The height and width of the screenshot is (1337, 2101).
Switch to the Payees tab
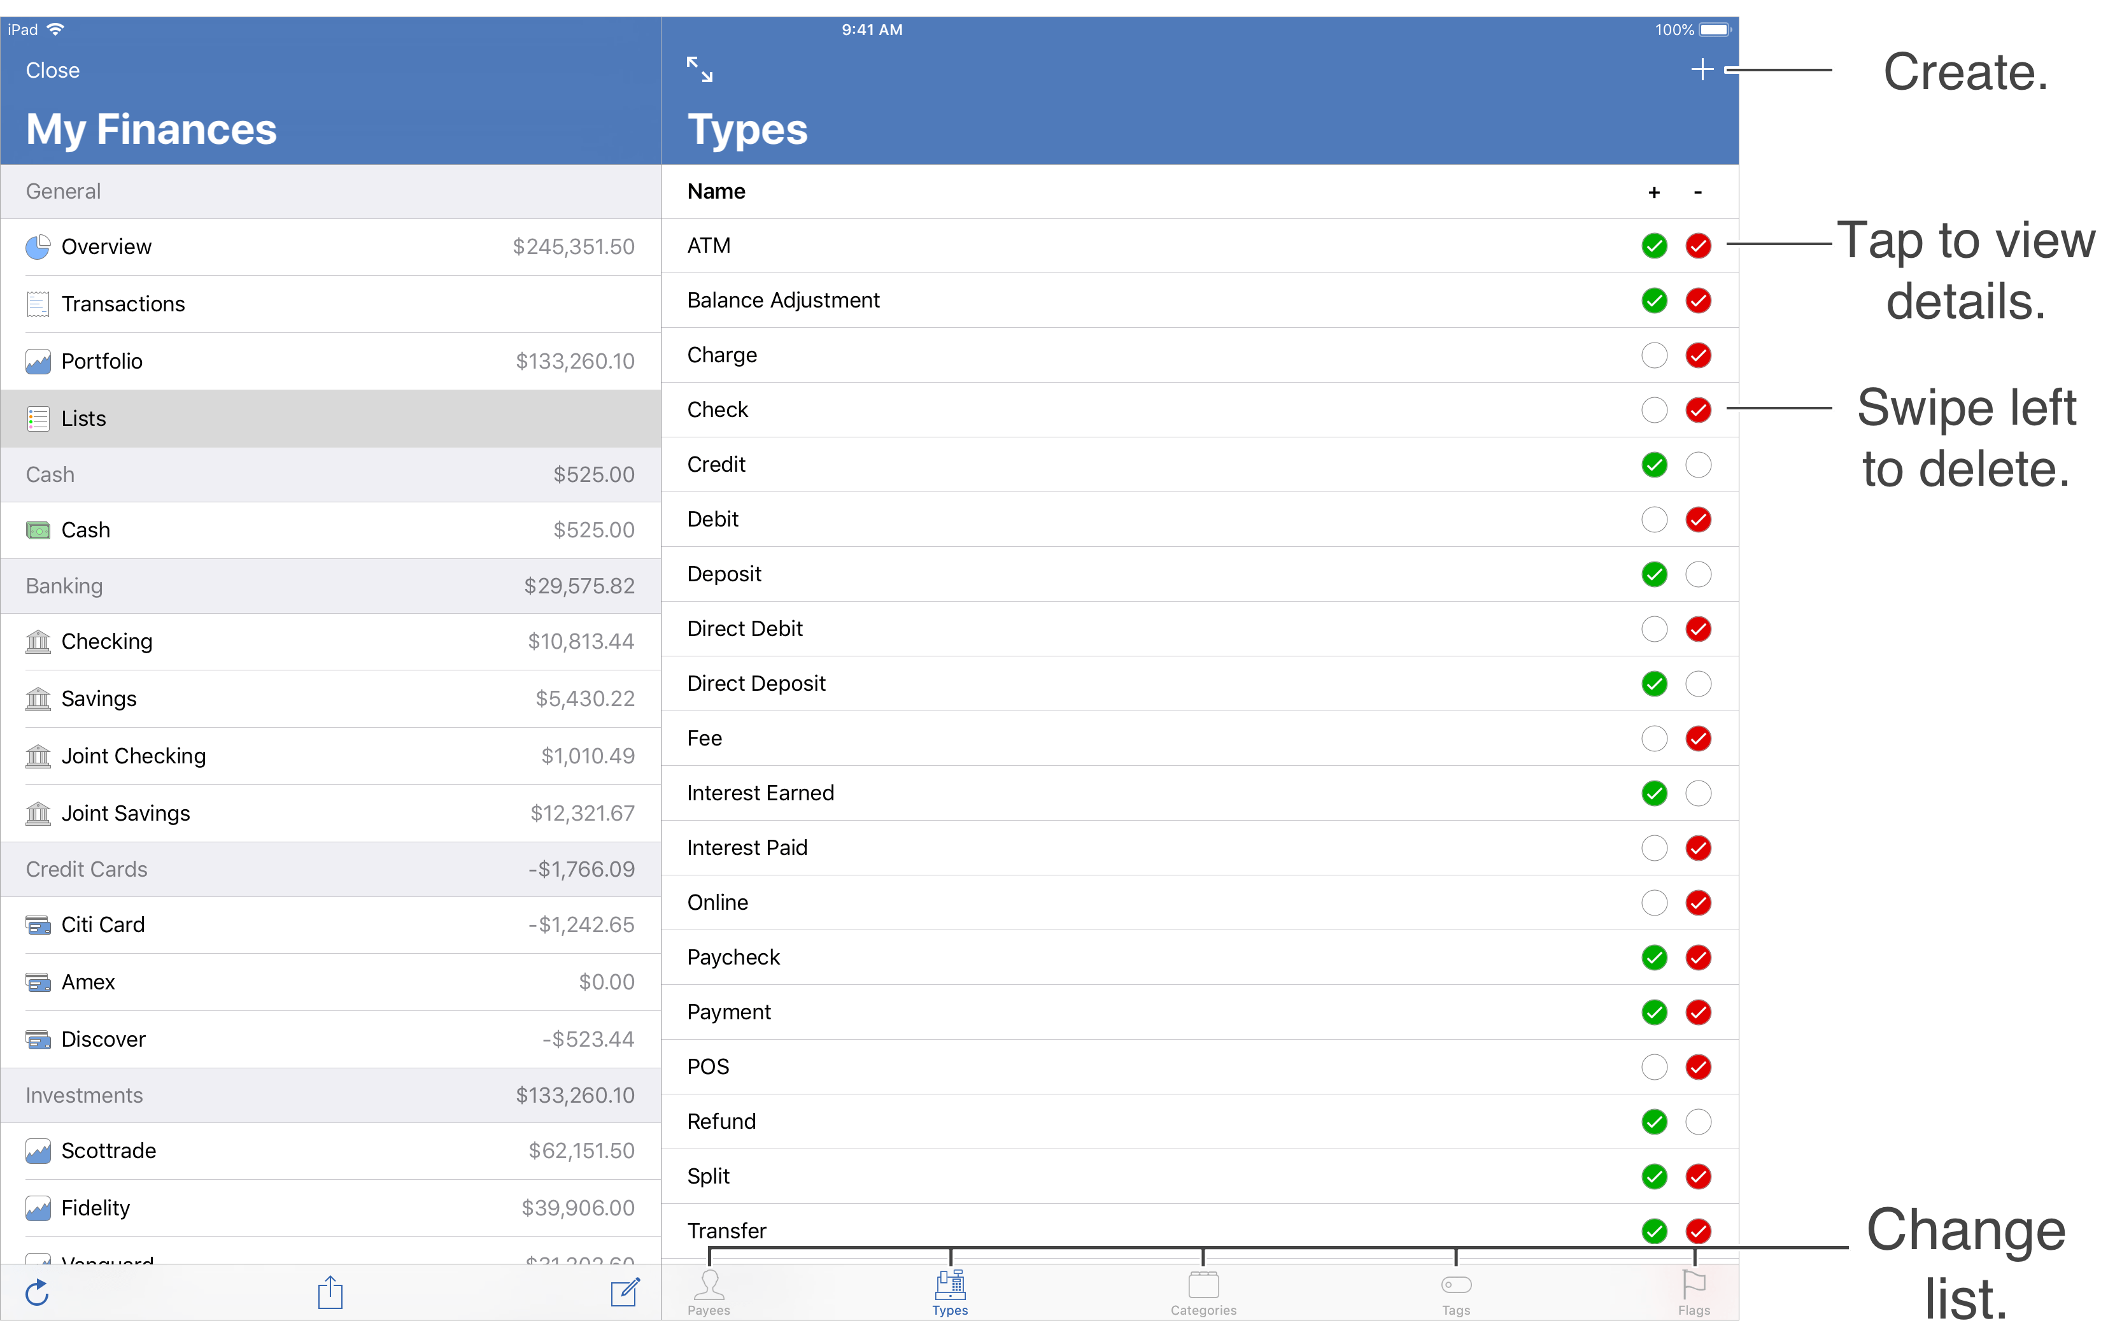709,1292
